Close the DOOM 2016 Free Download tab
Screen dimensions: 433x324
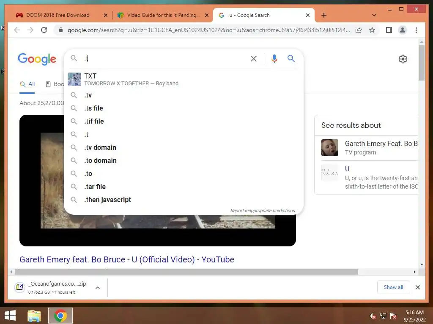coord(105,15)
